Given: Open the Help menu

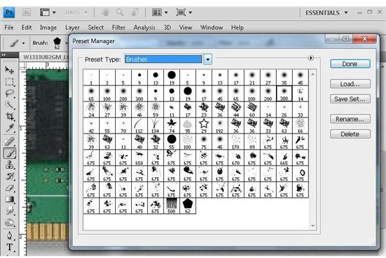Looking at the screenshot, I should point(237,27).
